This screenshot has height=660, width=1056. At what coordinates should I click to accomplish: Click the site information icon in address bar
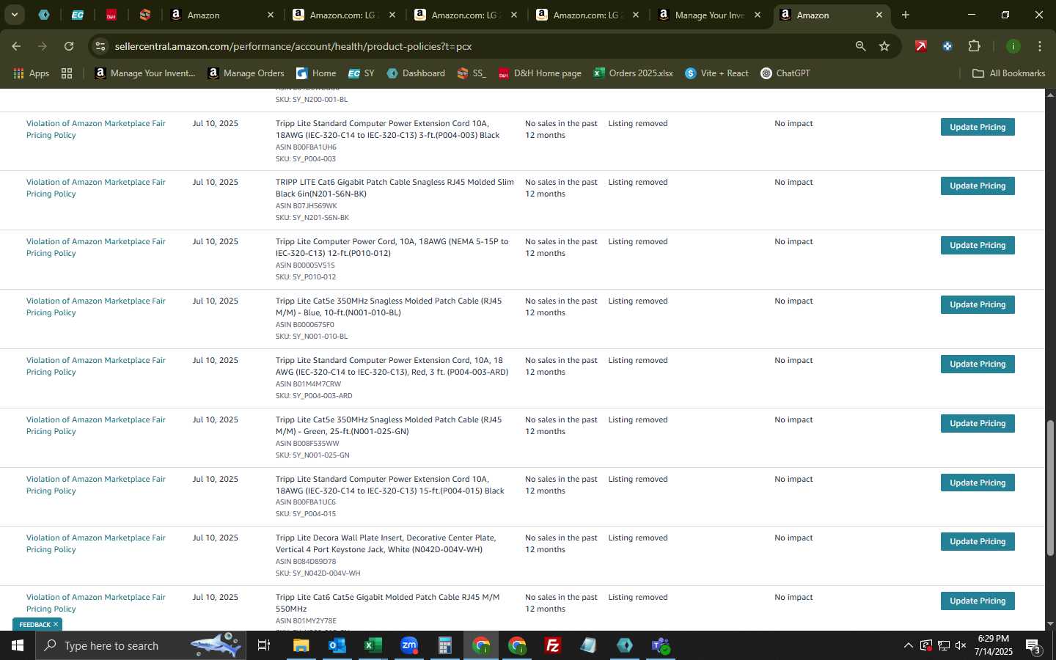[x=100, y=46]
